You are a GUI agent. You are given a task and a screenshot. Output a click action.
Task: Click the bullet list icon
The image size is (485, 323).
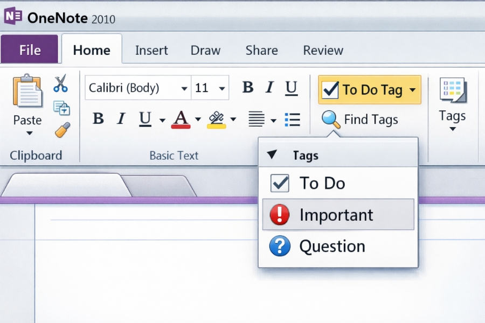click(292, 120)
